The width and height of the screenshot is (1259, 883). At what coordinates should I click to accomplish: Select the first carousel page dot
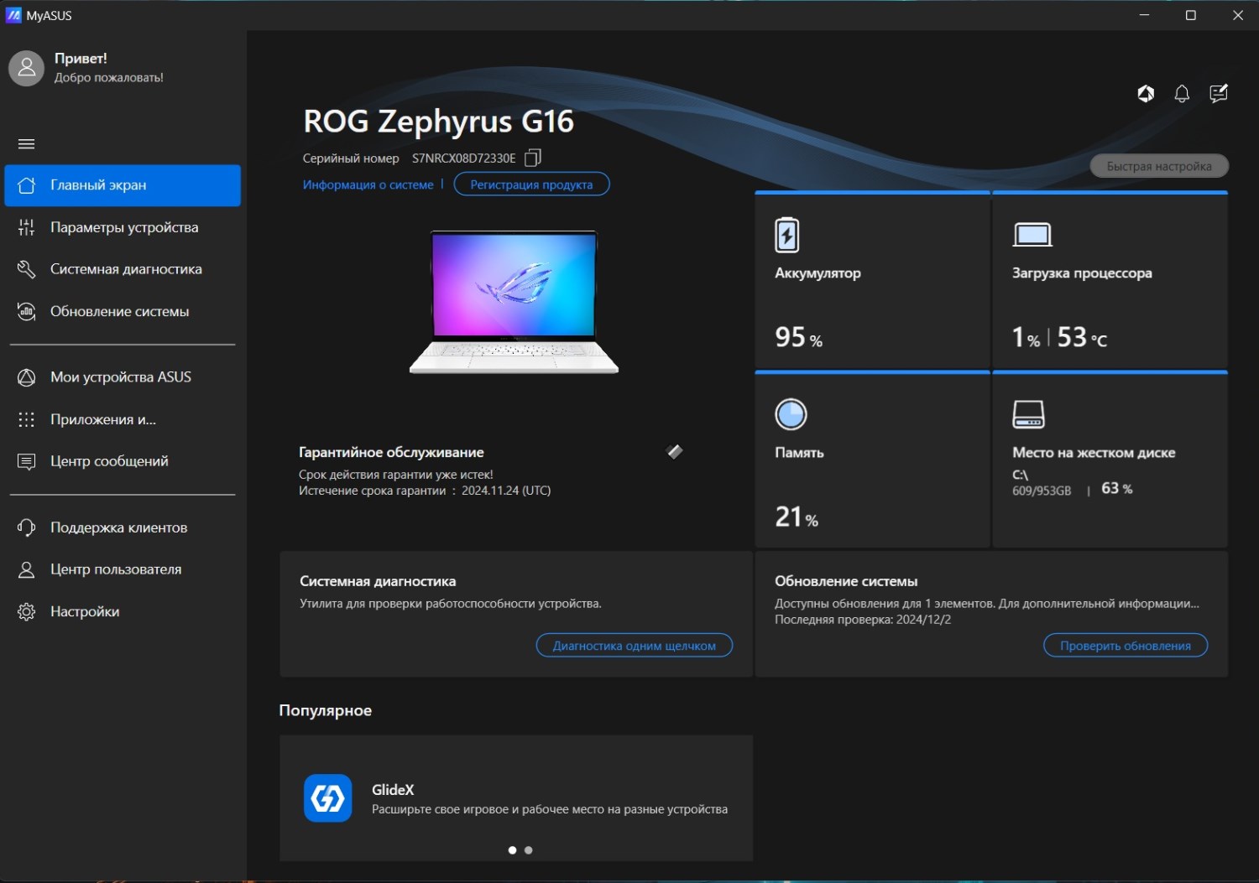pos(513,850)
